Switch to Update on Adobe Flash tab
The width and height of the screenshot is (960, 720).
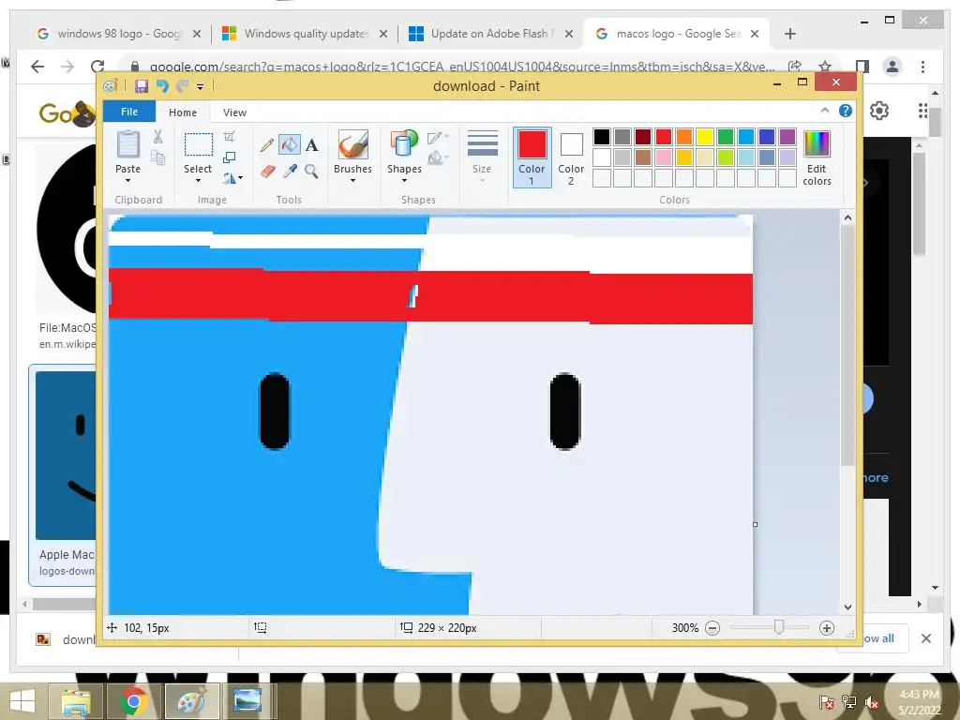coord(491,34)
